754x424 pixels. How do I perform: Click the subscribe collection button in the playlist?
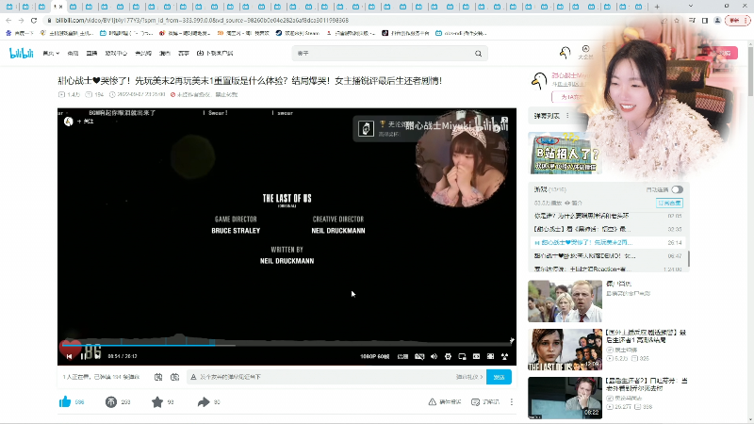coord(669,203)
